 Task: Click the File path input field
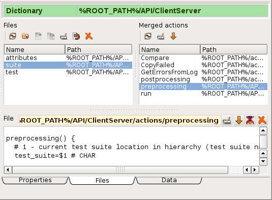tap(119, 120)
